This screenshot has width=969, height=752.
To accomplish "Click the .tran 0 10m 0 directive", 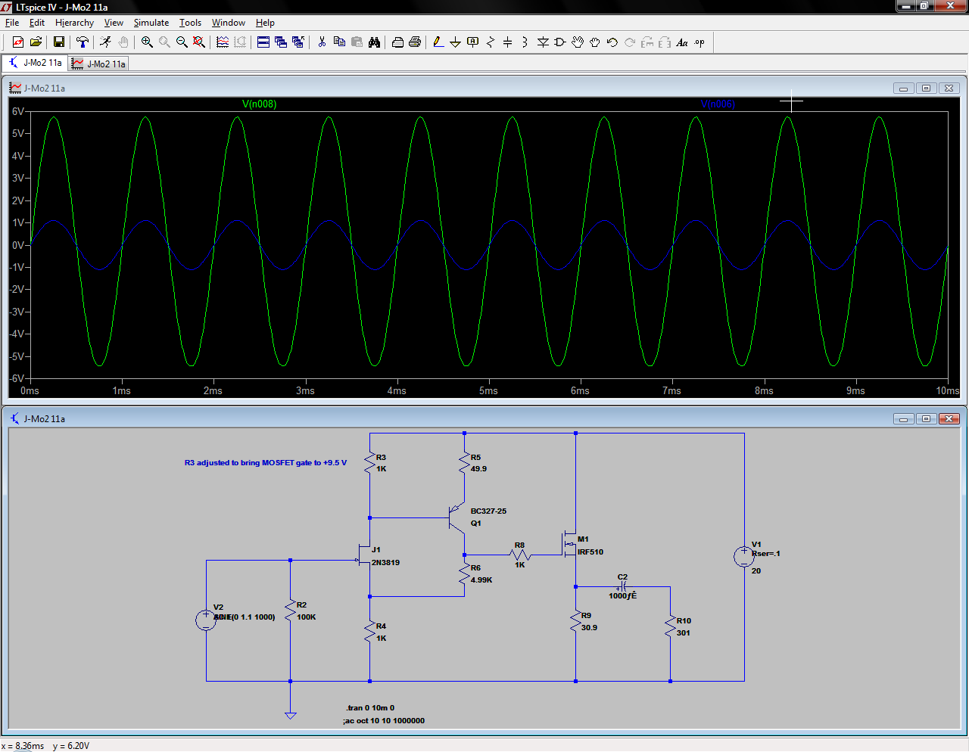I will click(x=370, y=708).
